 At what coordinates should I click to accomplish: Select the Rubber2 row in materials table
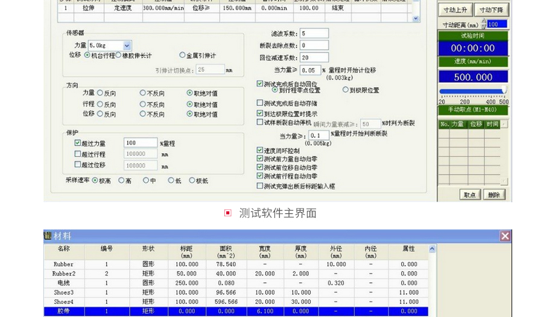coord(63,274)
